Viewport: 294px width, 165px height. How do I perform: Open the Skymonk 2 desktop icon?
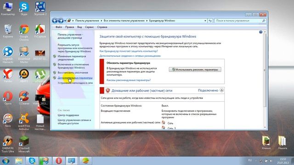40,8
